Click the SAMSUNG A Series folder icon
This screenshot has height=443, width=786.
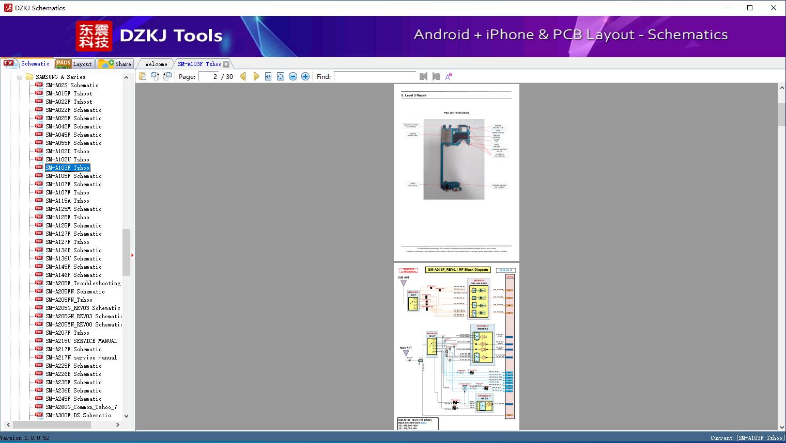[x=29, y=77]
